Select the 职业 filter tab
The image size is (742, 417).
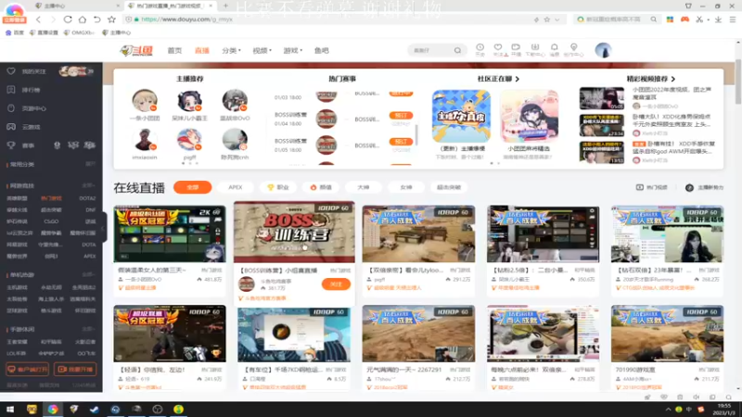click(x=278, y=187)
